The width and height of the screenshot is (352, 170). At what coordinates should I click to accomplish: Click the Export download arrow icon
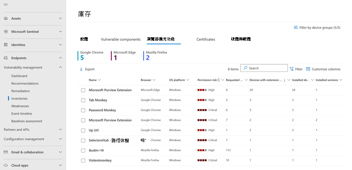(81, 69)
